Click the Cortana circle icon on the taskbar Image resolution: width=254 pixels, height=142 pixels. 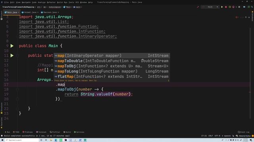coord(41,140)
